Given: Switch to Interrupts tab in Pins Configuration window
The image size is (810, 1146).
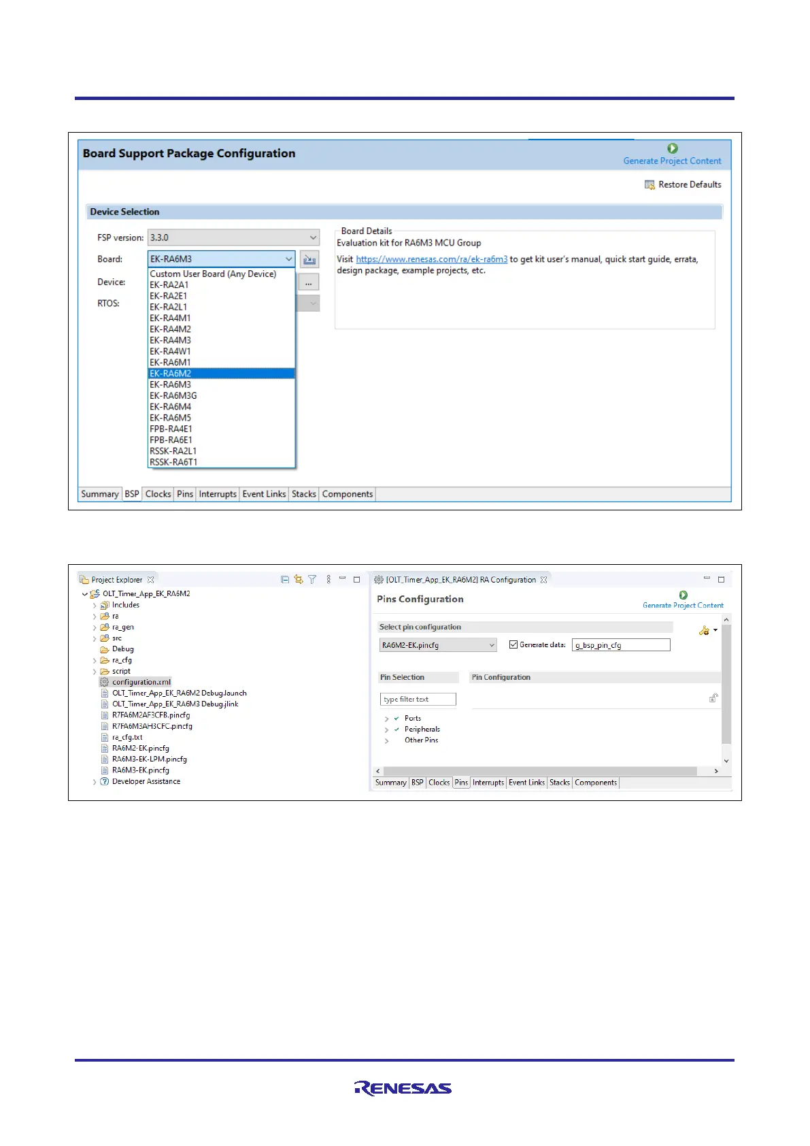Looking at the screenshot, I should (488, 783).
